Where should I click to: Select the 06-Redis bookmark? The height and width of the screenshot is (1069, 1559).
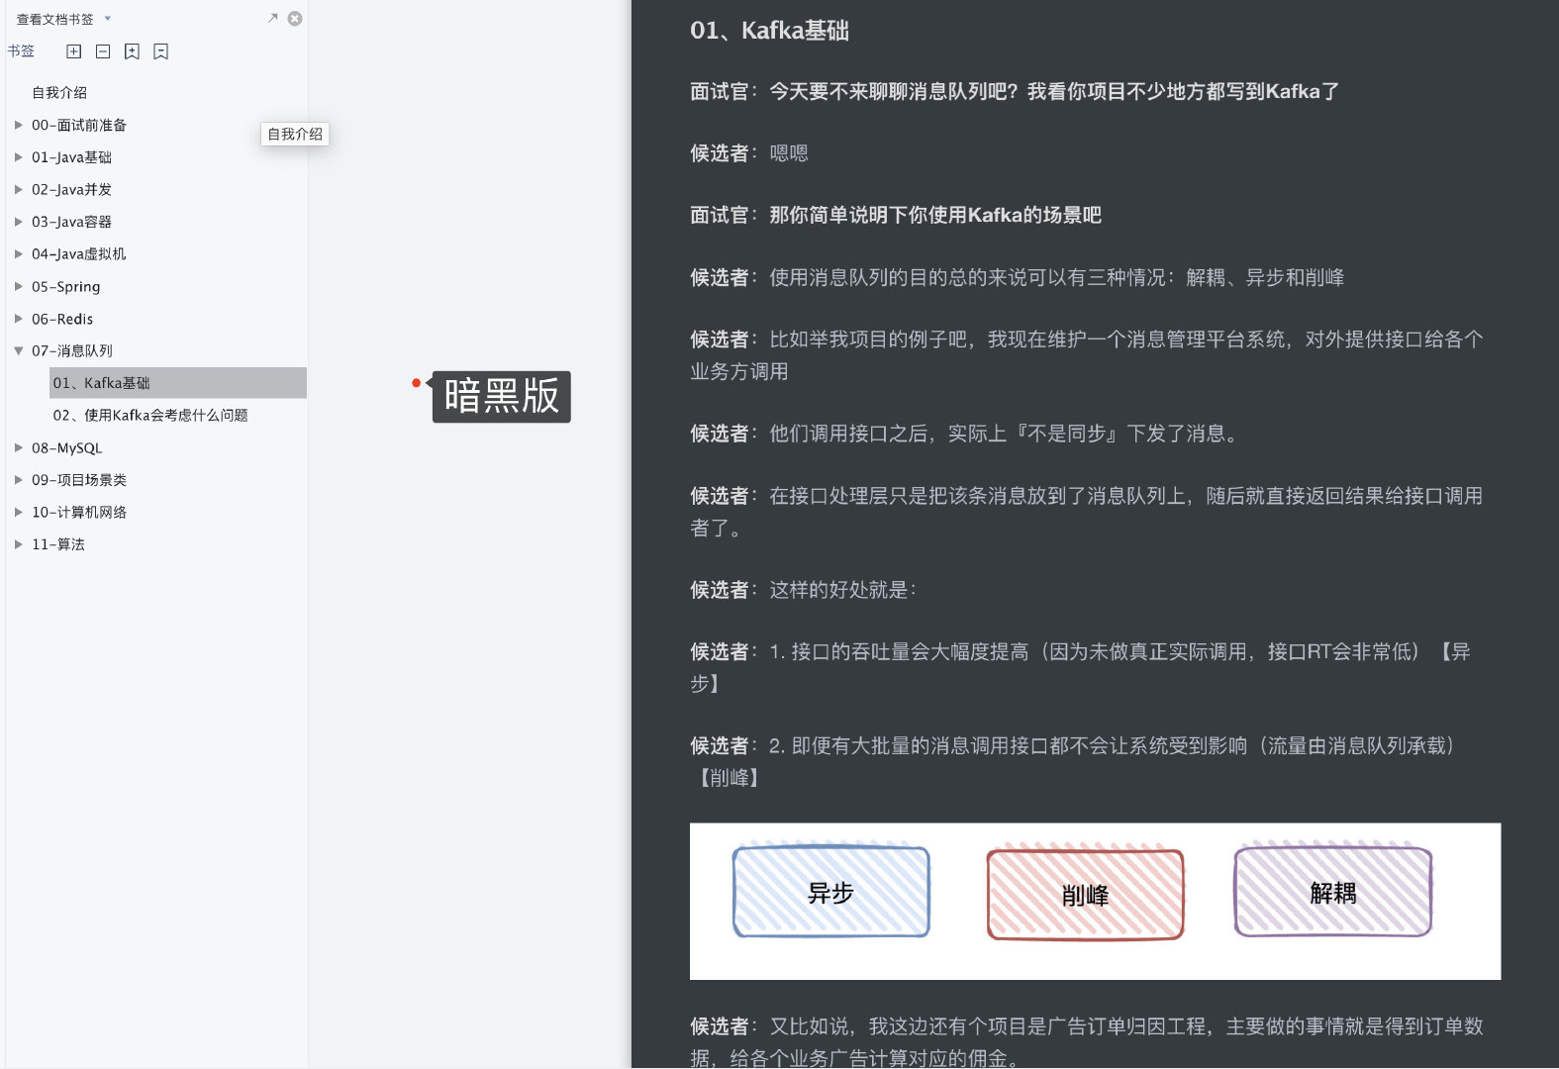click(62, 319)
